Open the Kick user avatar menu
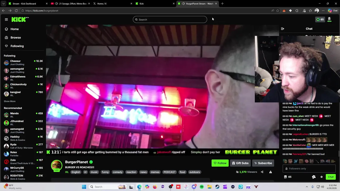340x191 pixels. point(329,19)
